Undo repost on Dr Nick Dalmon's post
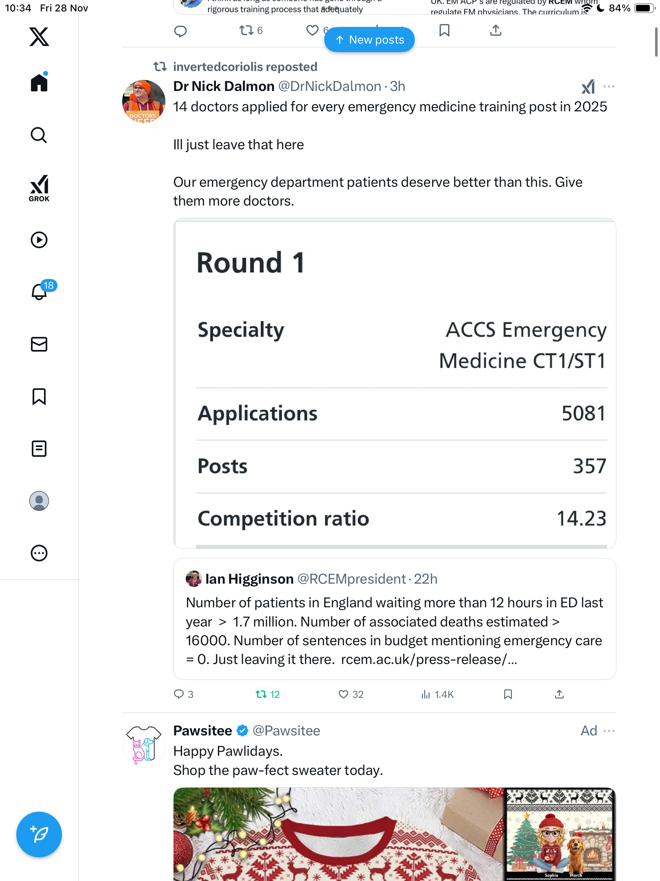 [261, 694]
